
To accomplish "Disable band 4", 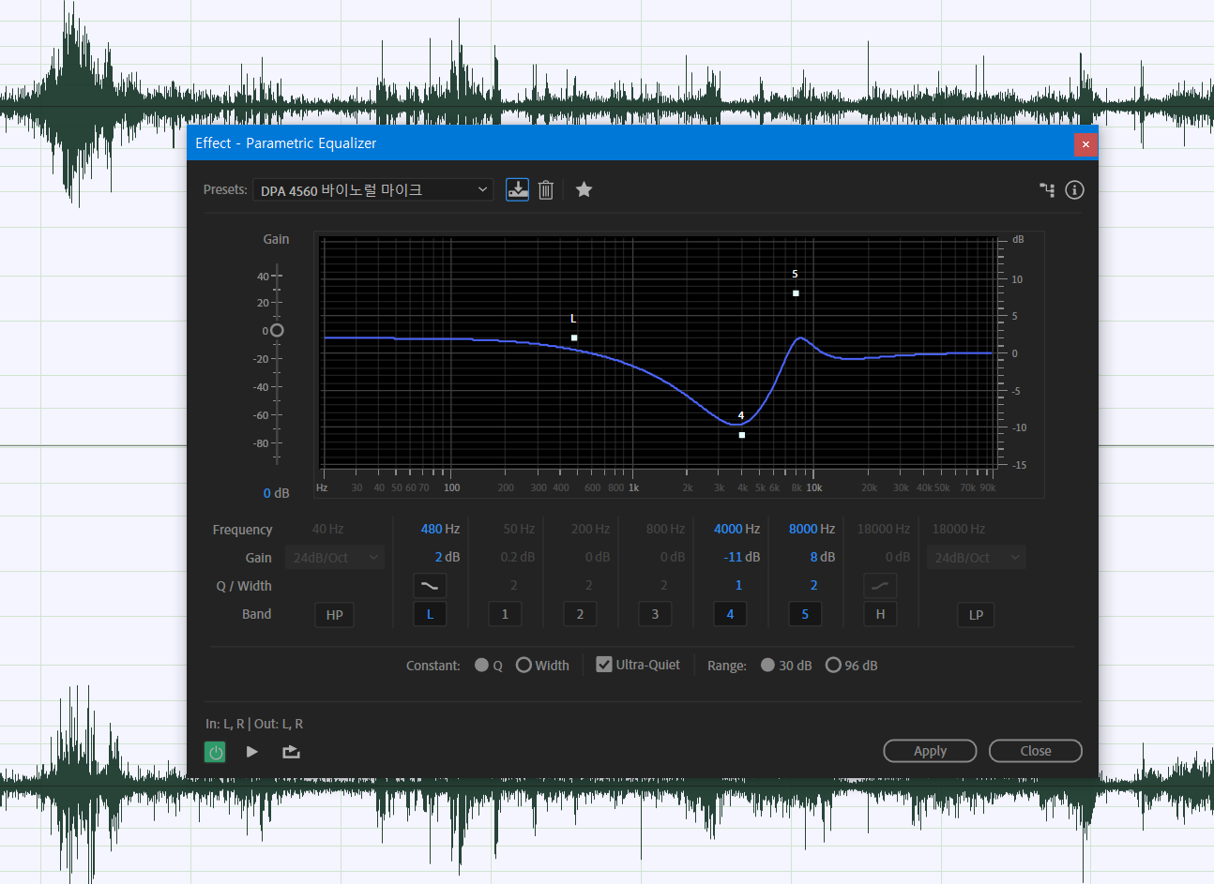I will pyautogui.click(x=730, y=614).
